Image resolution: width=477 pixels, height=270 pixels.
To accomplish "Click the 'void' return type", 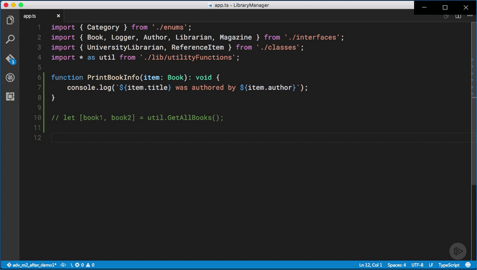I will [204, 77].
